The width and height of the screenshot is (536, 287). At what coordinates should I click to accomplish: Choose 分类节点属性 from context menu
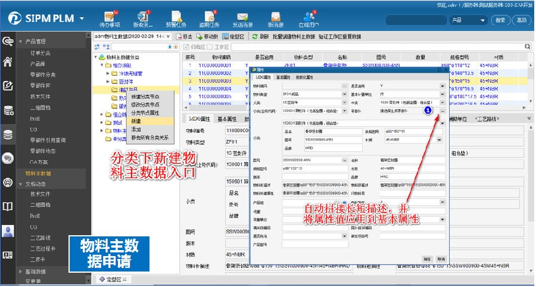pos(145,113)
